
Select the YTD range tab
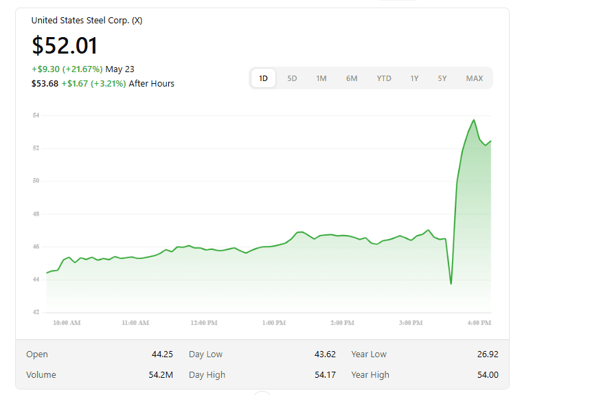(x=384, y=78)
